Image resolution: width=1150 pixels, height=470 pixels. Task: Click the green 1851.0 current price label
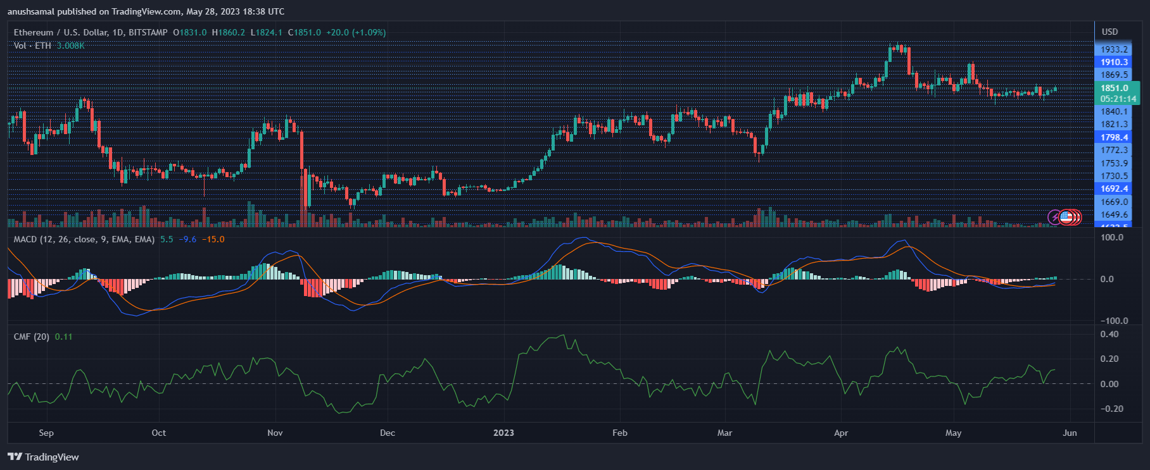coord(1114,88)
